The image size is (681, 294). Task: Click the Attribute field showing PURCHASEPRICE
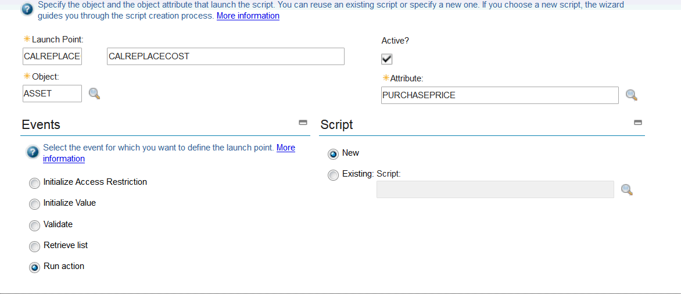point(500,95)
